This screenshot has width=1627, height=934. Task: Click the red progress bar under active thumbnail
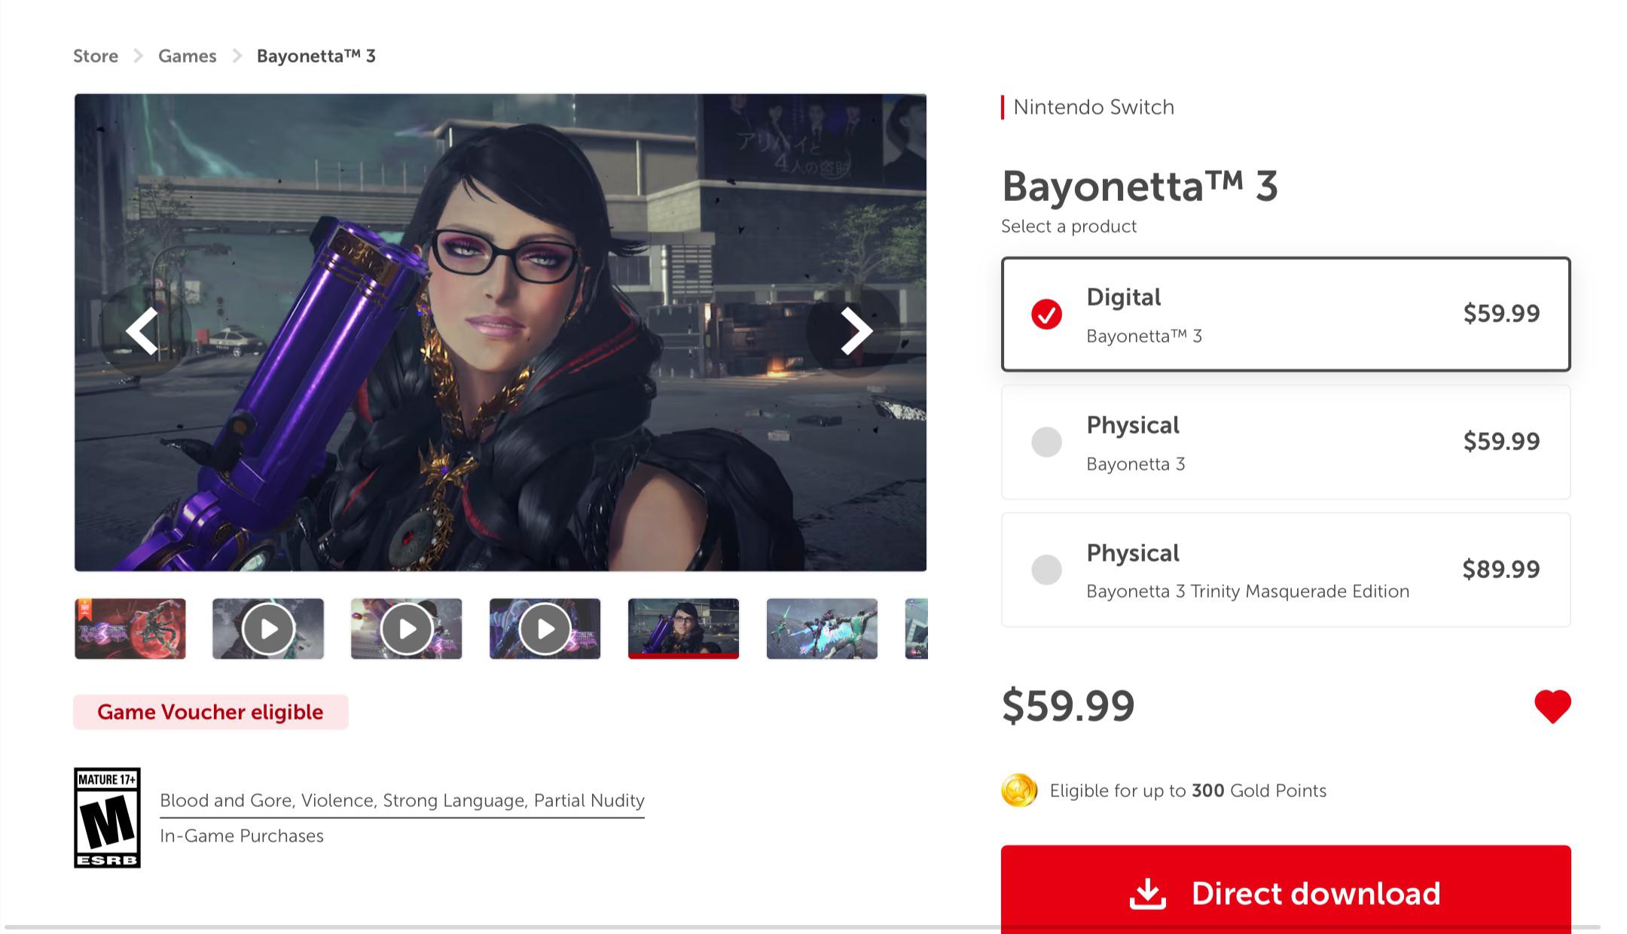[682, 656]
